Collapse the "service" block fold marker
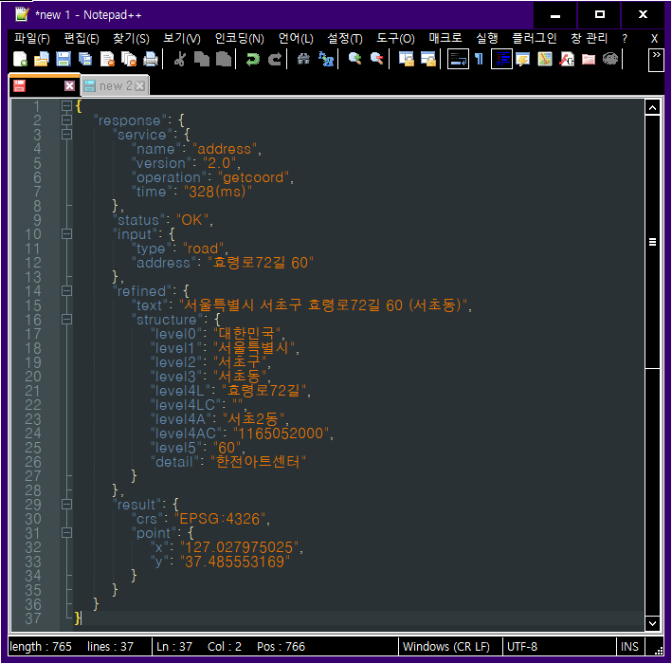 [66, 135]
